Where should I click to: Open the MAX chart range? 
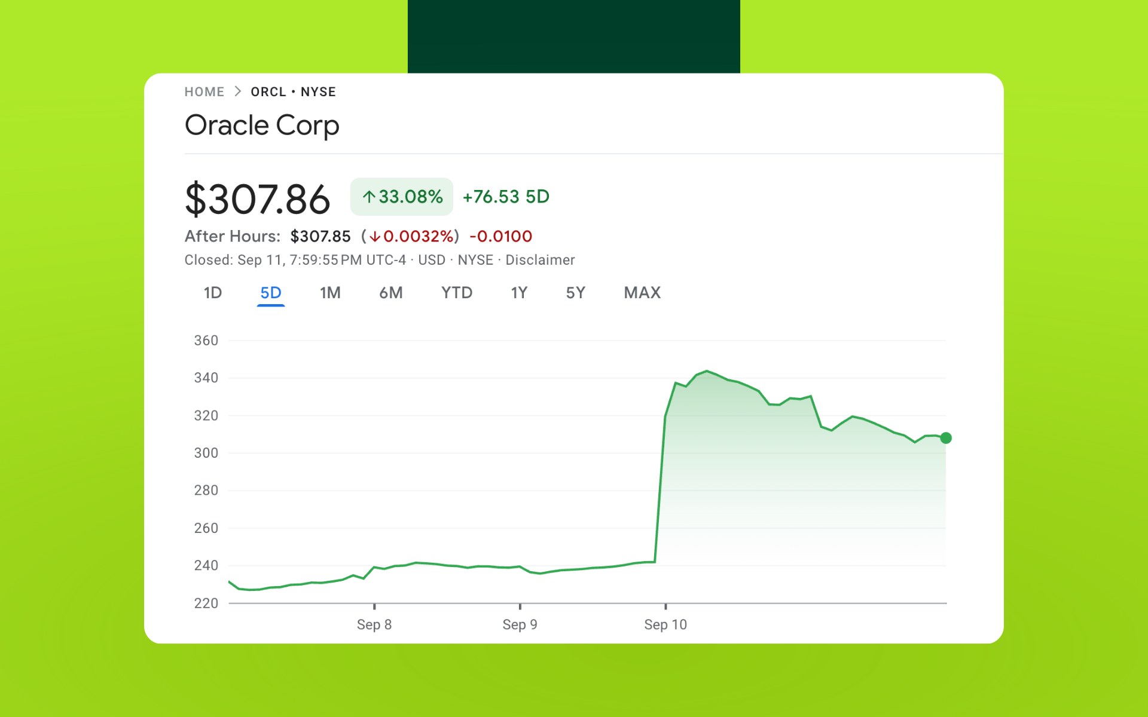pos(642,293)
